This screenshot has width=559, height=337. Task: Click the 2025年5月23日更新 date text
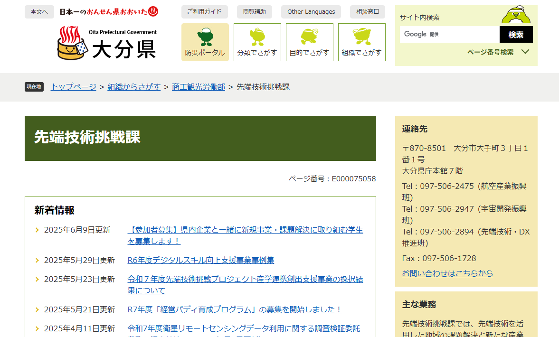point(79,279)
